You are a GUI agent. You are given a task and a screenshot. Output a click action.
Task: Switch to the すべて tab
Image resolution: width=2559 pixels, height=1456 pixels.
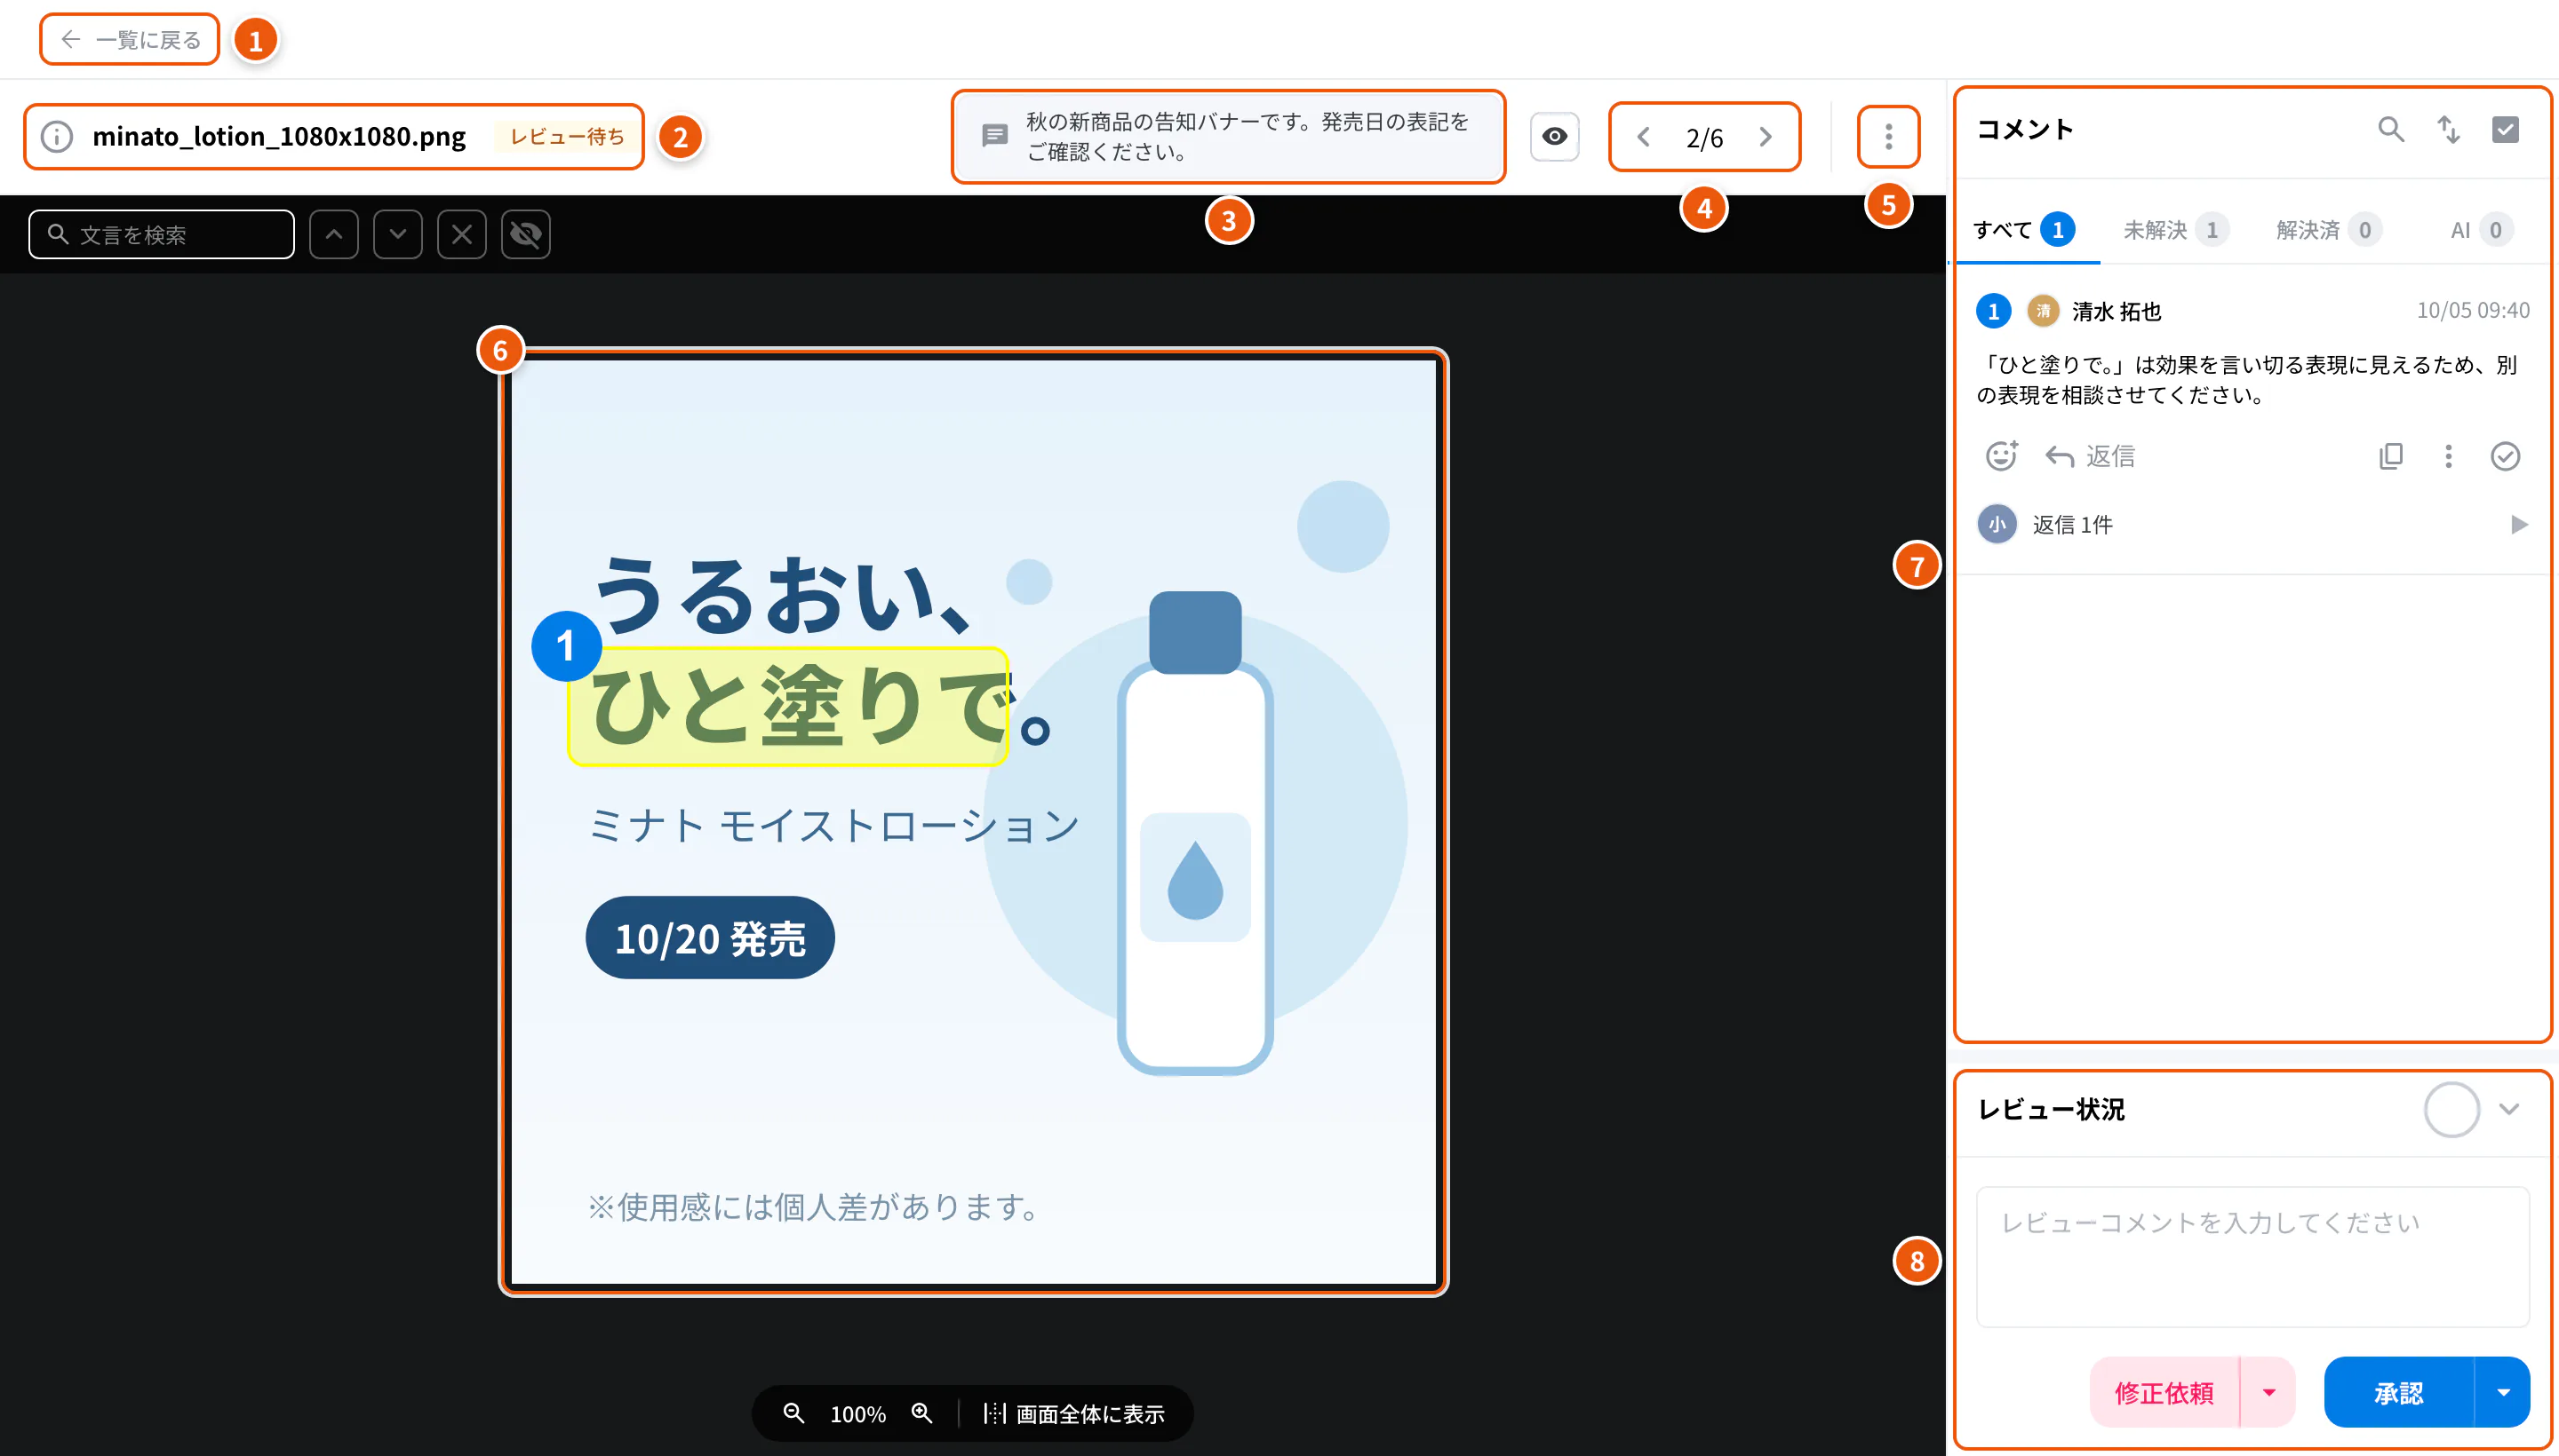click(2025, 230)
